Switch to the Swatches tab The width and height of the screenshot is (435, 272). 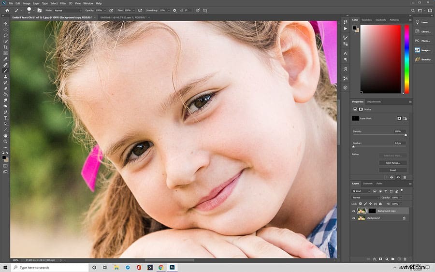(366, 20)
